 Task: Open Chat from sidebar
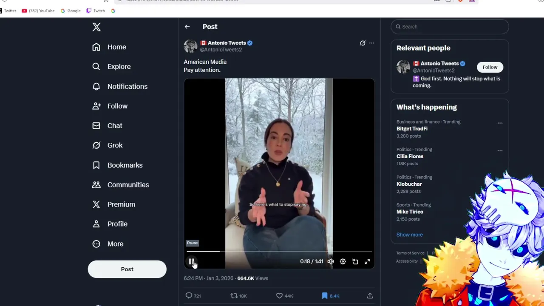[107, 126]
